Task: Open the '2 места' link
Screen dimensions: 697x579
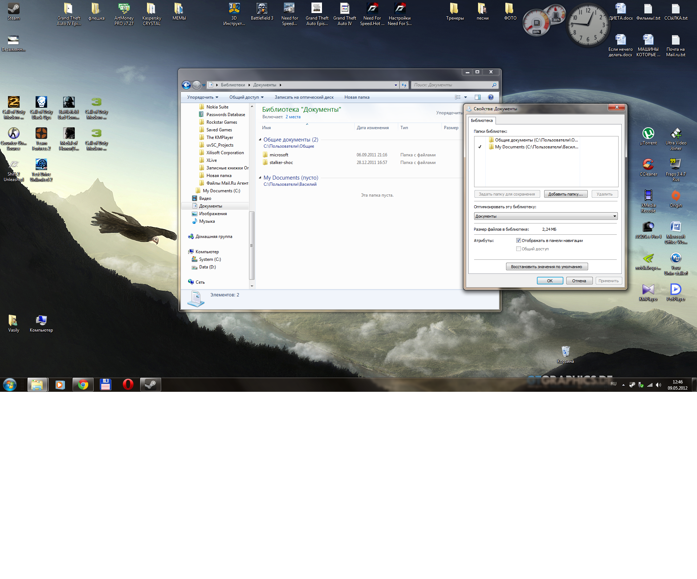Action: tap(293, 117)
